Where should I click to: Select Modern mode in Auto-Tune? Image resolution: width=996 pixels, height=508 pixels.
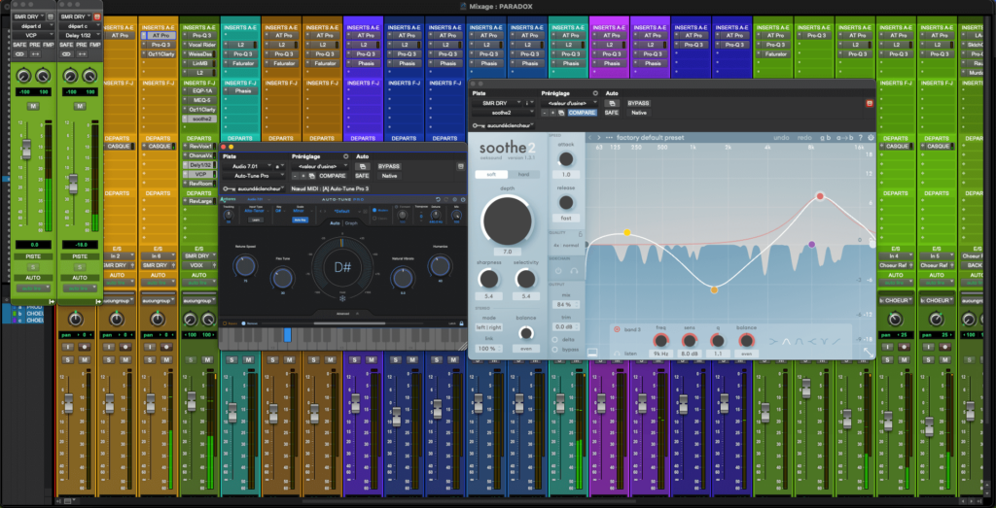(380, 210)
